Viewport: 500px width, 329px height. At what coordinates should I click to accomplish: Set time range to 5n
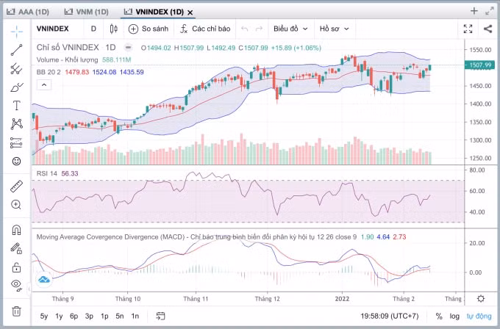pyautogui.click(x=120, y=317)
